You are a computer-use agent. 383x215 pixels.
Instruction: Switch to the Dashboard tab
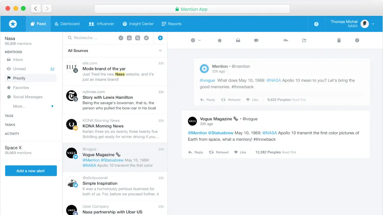[x=67, y=24]
